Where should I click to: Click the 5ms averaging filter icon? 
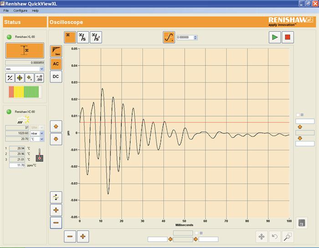(56, 51)
